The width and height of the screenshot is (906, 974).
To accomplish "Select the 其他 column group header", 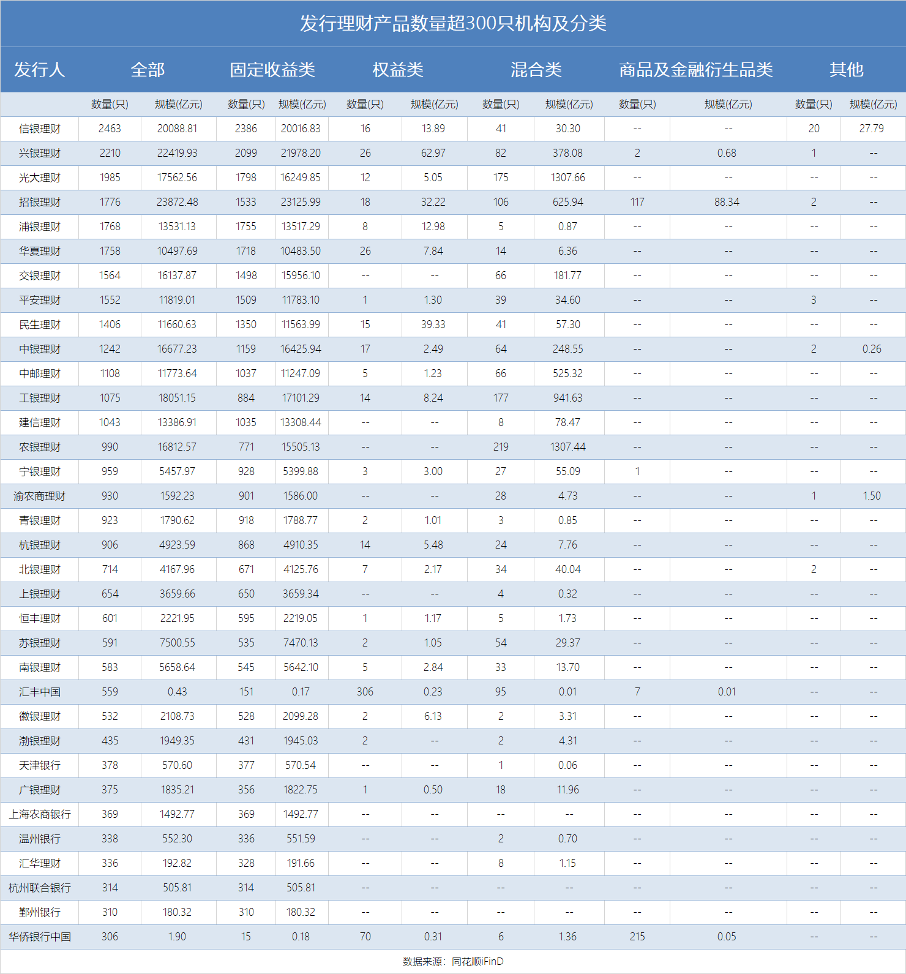I will pos(847,70).
